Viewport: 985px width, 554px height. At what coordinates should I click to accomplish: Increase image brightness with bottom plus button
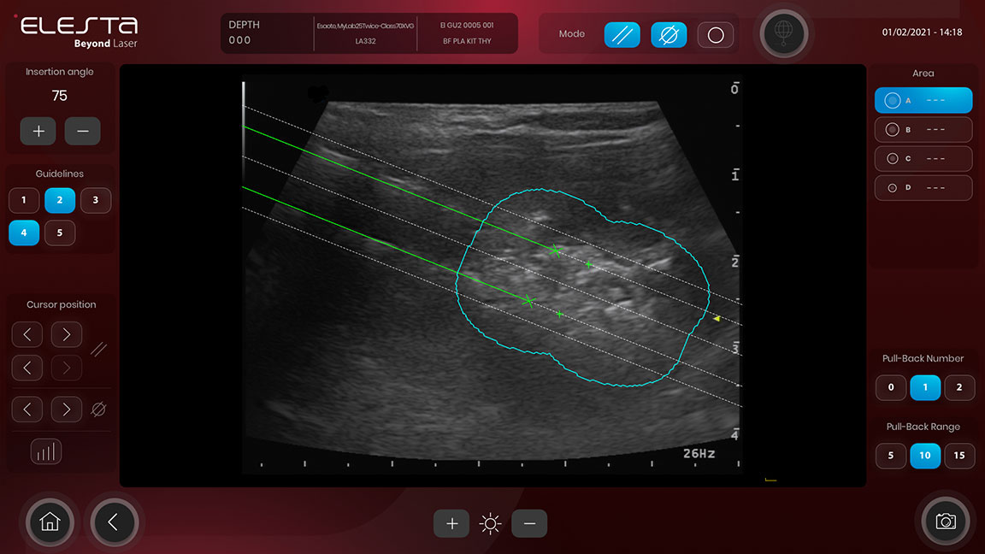pyautogui.click(x=451, y=524)
